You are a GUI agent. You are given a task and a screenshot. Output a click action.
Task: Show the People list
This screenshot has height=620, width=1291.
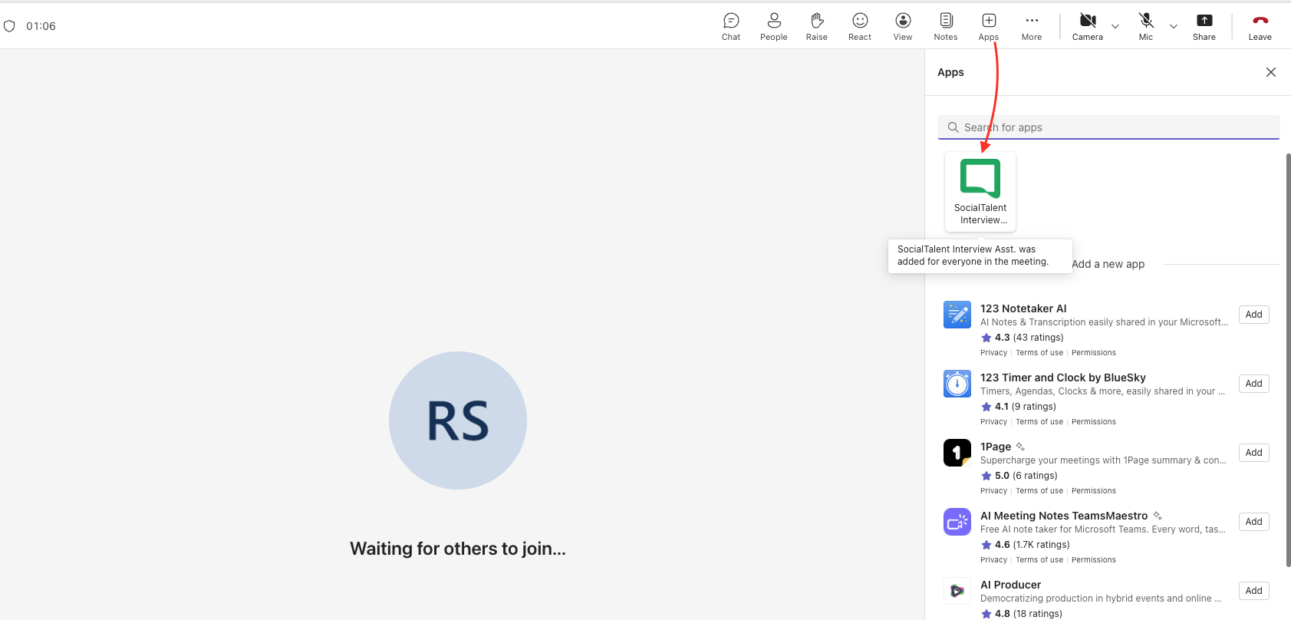(x=773, y=26)
